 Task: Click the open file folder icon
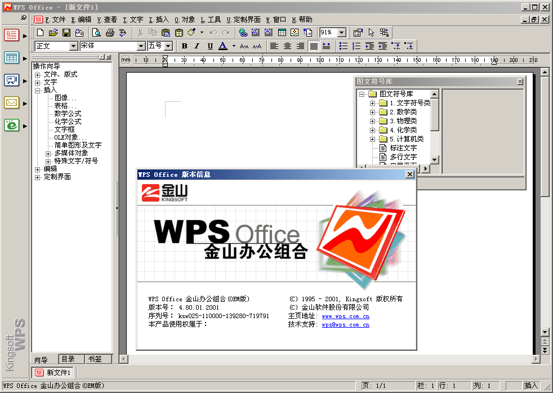click(53, 33)
